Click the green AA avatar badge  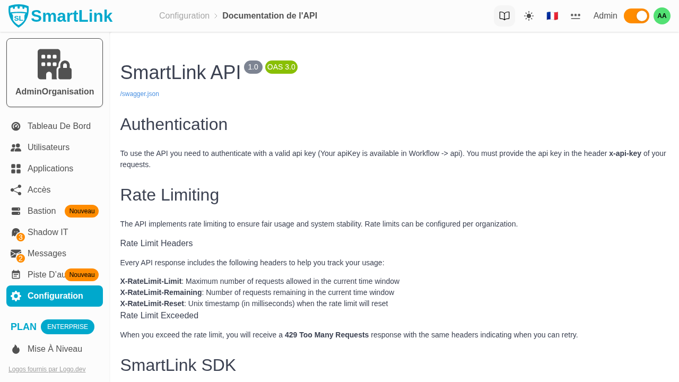point(661,15)
